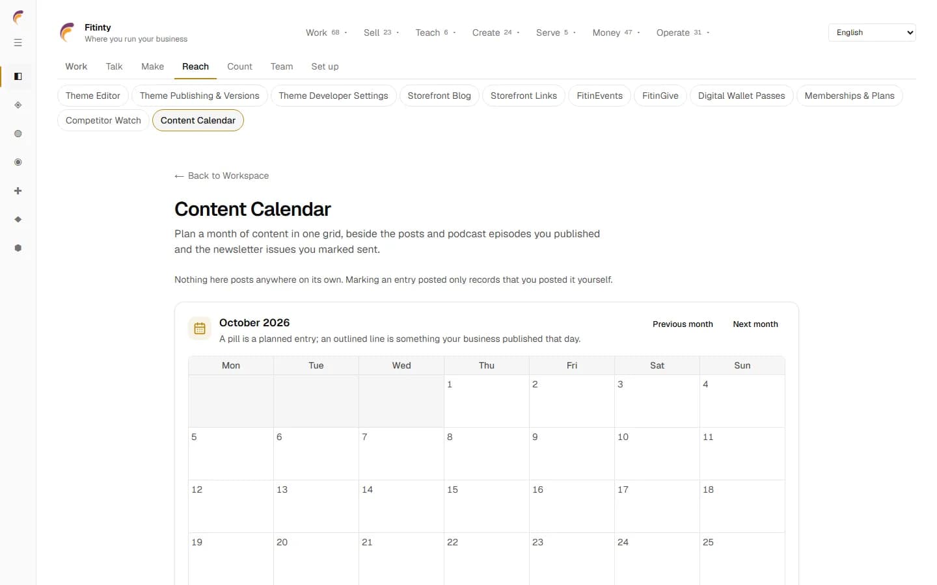Click the outlined diamond sidebar icon

pos(18,105)
